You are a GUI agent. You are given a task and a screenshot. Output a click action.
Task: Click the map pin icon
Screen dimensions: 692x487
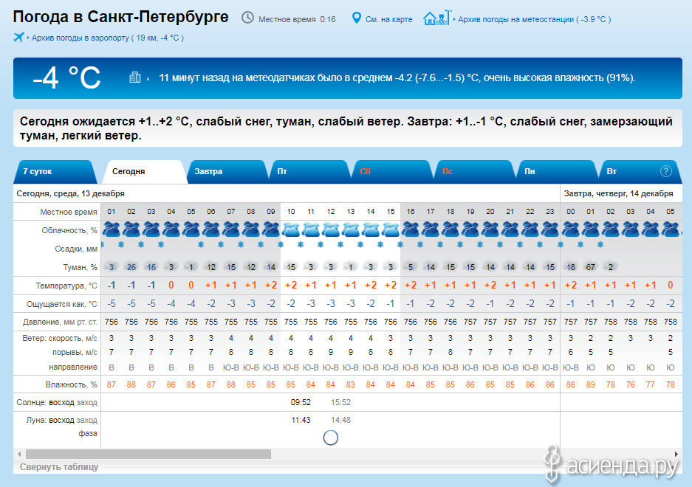(x=356, y=18)
